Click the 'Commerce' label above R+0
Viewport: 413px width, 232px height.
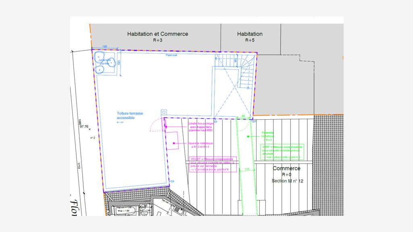coord(287,168)
